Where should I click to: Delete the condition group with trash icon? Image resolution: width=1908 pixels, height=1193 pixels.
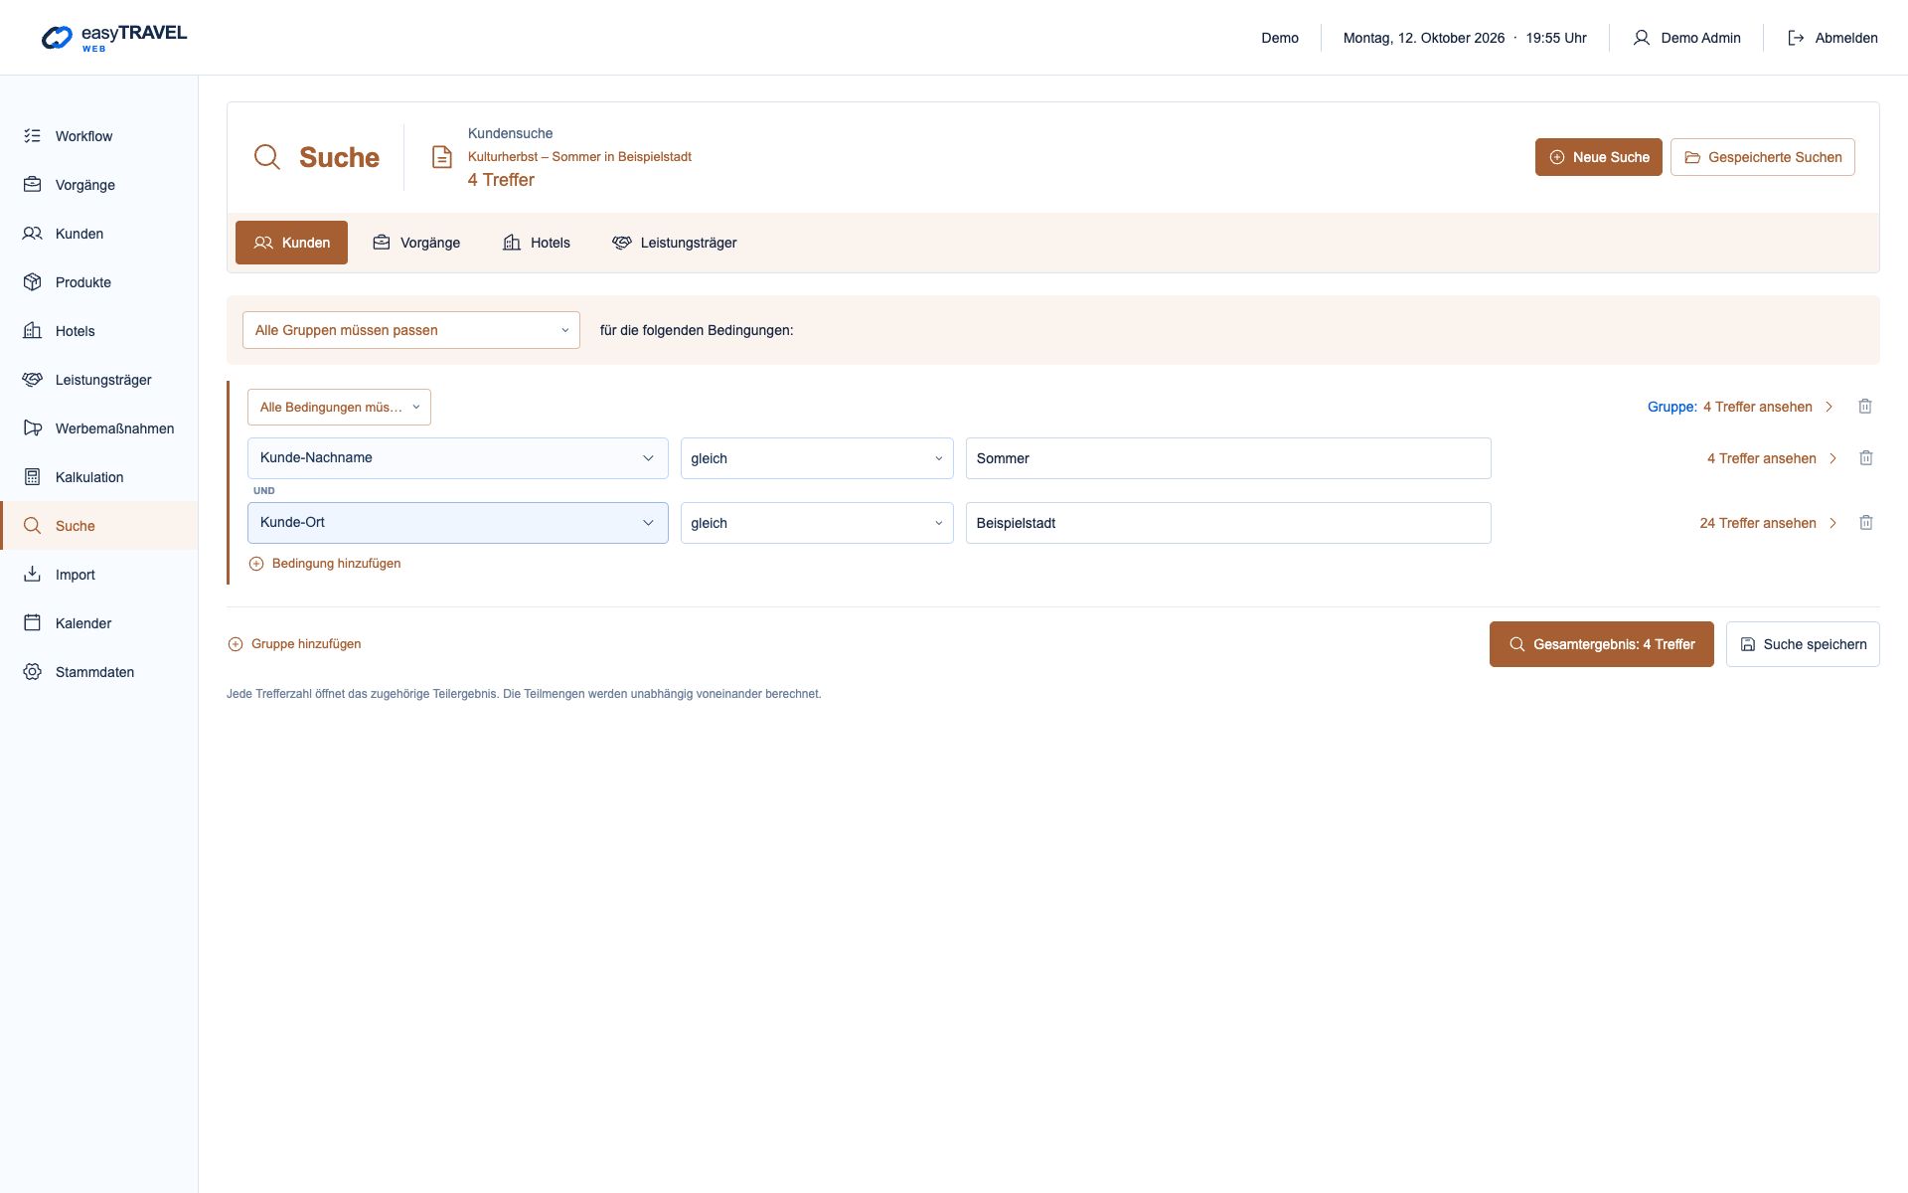point(1865,407)
